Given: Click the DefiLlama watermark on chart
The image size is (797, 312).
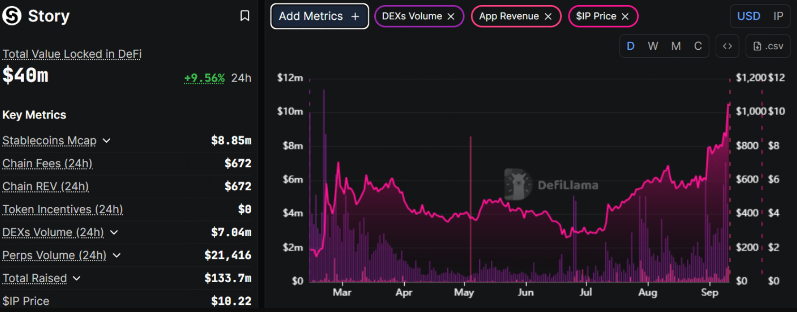Looking at the screenshot, I should coord(552,184).
